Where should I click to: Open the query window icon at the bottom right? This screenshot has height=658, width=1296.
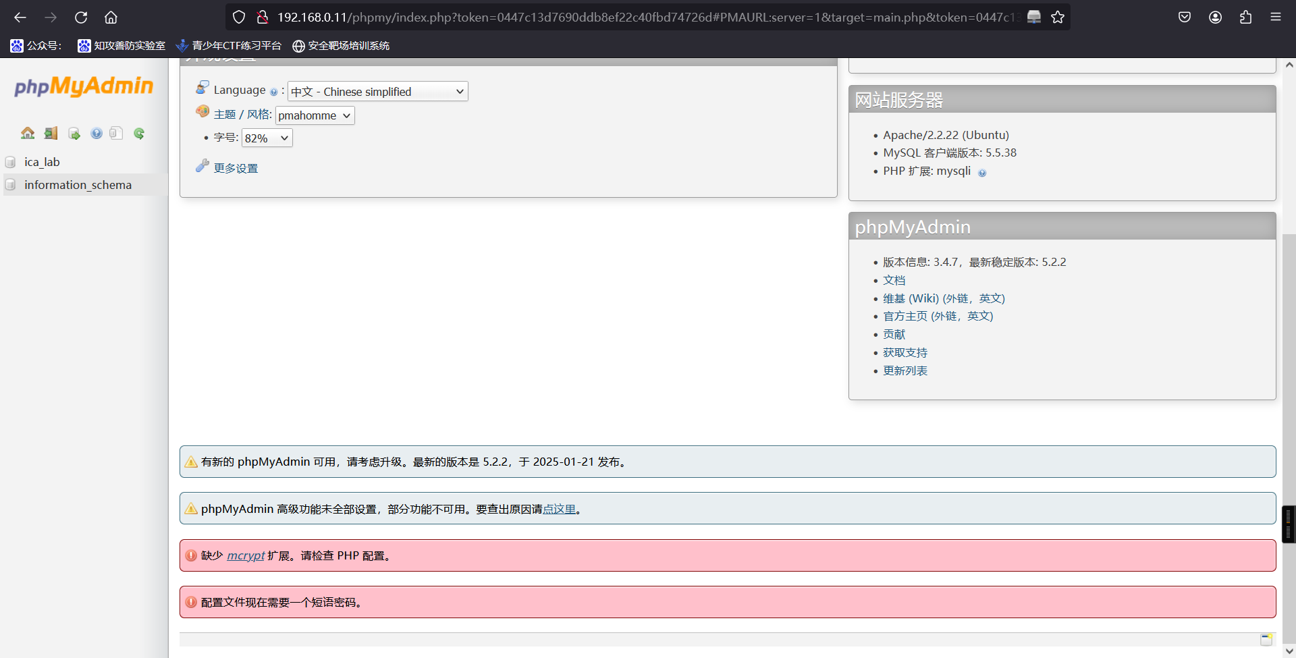point(1266,639)
